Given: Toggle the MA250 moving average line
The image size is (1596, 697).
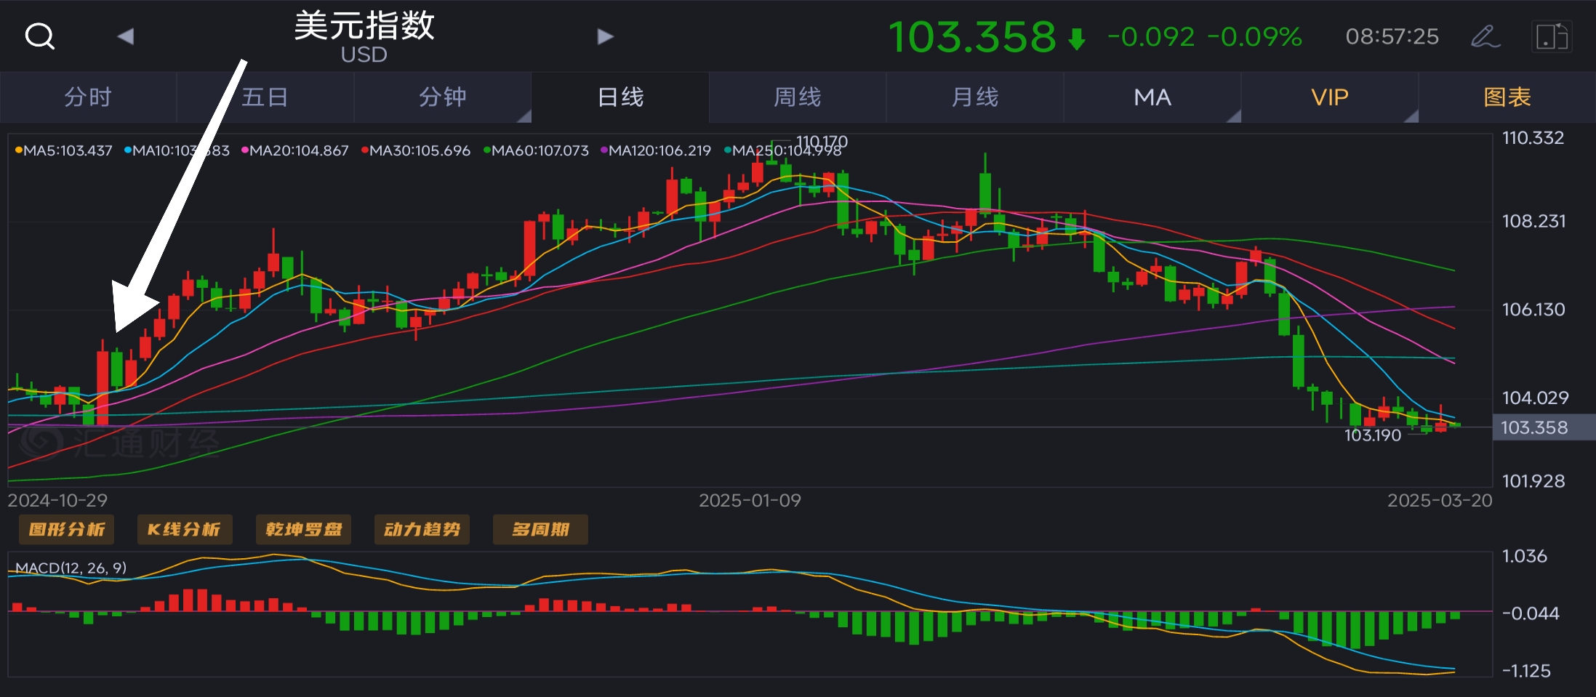Looking at the screenshot, I should (x=786, y=150).
